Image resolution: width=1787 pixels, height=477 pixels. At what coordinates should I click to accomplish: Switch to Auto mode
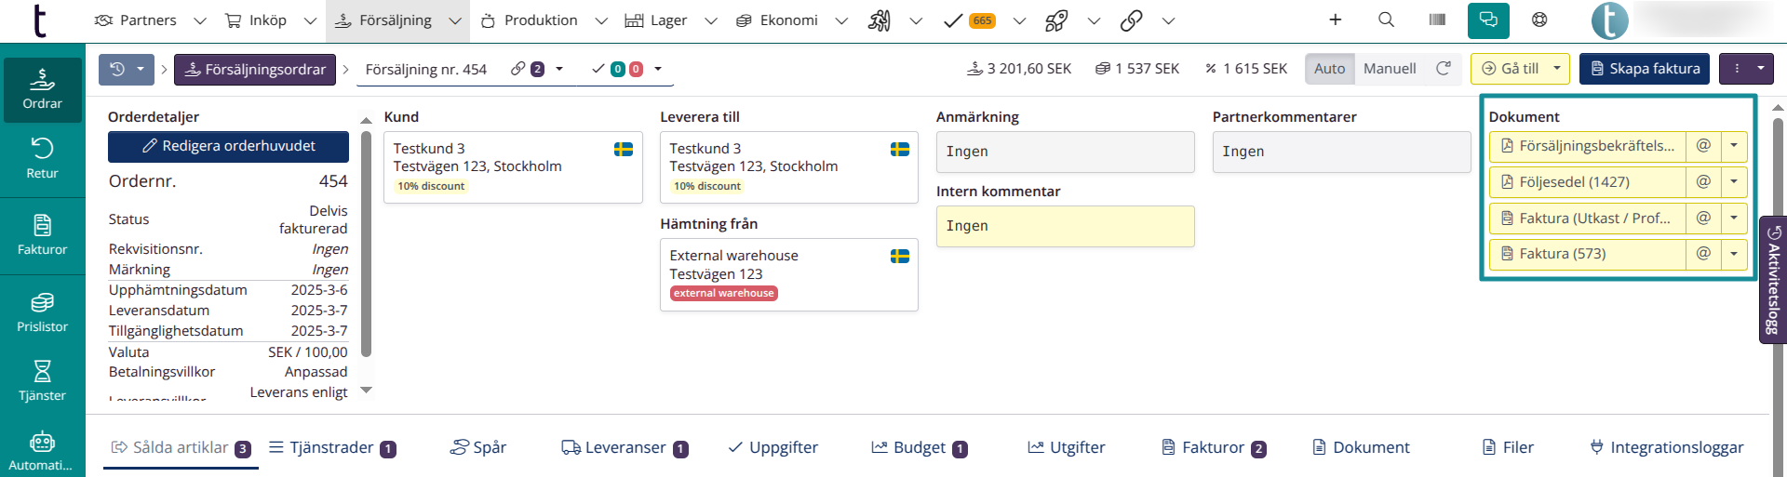pyautogui.click(x=1329, y=69)
